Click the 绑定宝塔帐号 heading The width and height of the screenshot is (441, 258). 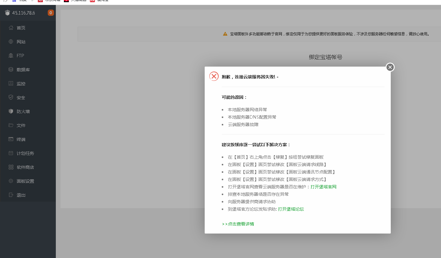[326, 57]
